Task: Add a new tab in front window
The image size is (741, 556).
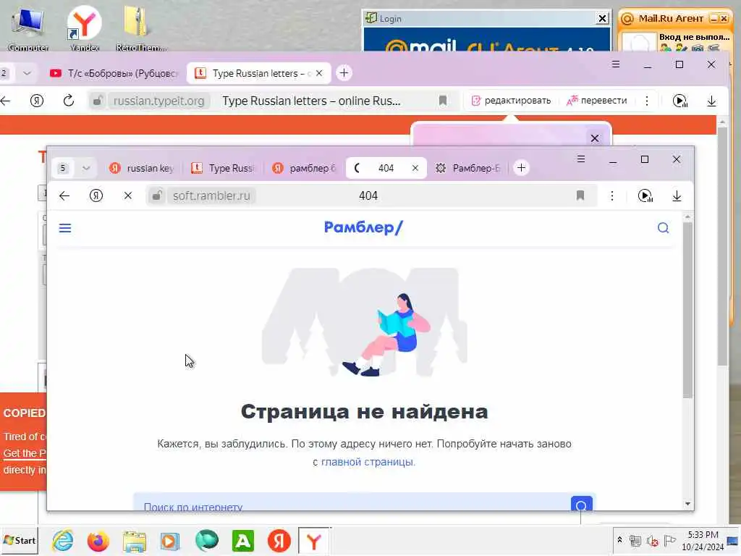Action: (521, 168)
